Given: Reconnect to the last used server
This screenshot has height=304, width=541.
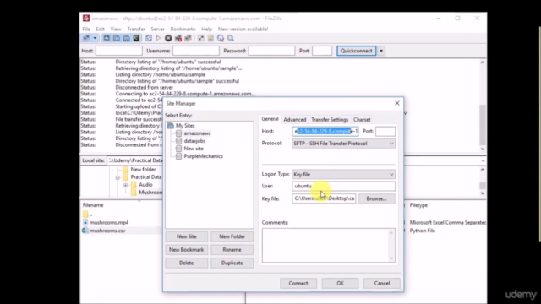Looking at the screenshot, I should (x=188, y=38).
